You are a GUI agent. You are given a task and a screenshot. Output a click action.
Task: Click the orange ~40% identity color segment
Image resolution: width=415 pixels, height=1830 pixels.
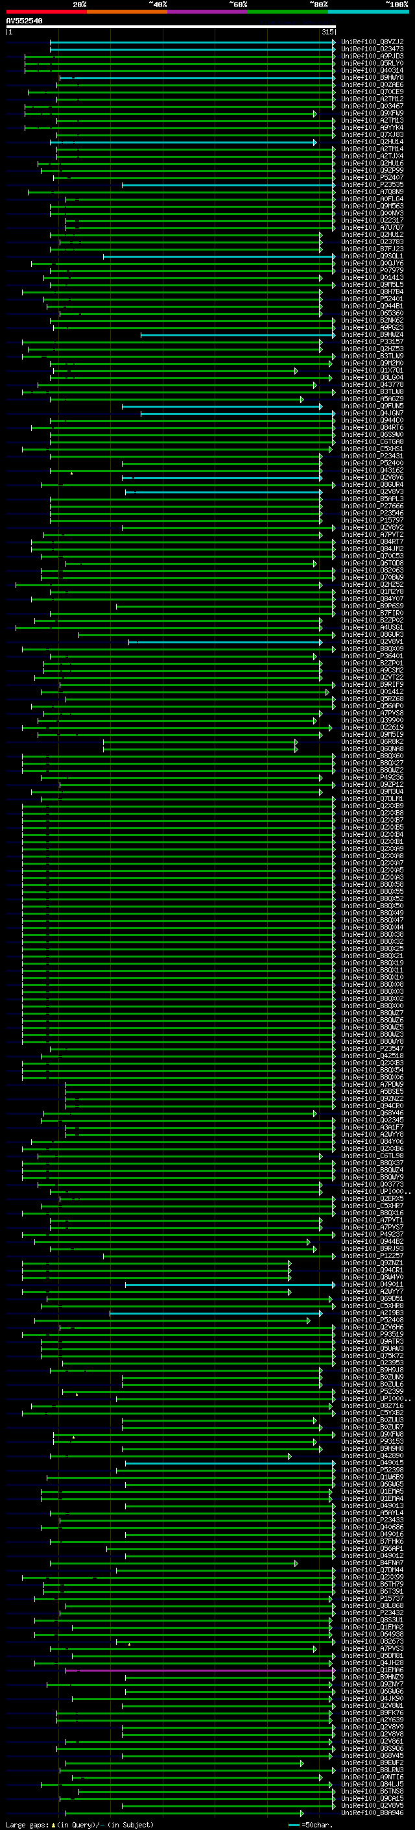pyautogui.click(x=127, y=12)
